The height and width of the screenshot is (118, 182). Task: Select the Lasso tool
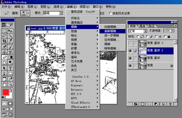[x=4, y=36]
